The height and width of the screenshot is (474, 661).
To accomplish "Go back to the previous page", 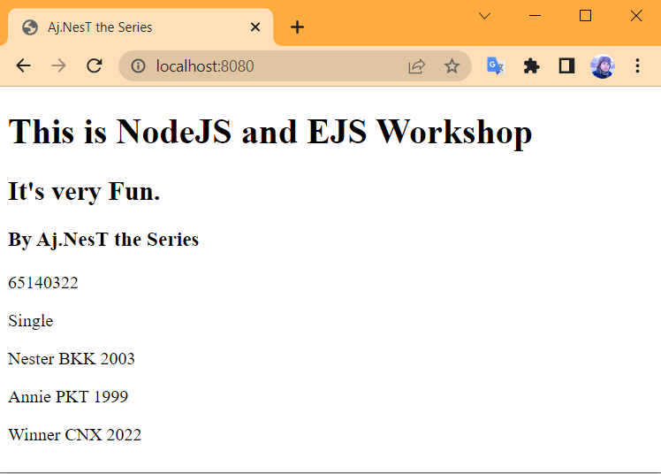I will coord(24,66).
